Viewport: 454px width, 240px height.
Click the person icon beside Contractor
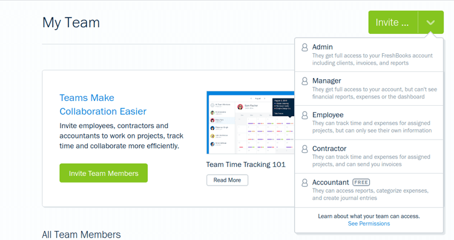pyautogui.click(x=304, y=149)
